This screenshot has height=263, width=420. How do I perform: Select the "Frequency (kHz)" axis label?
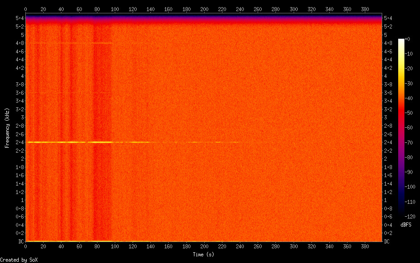click(7, 128)
